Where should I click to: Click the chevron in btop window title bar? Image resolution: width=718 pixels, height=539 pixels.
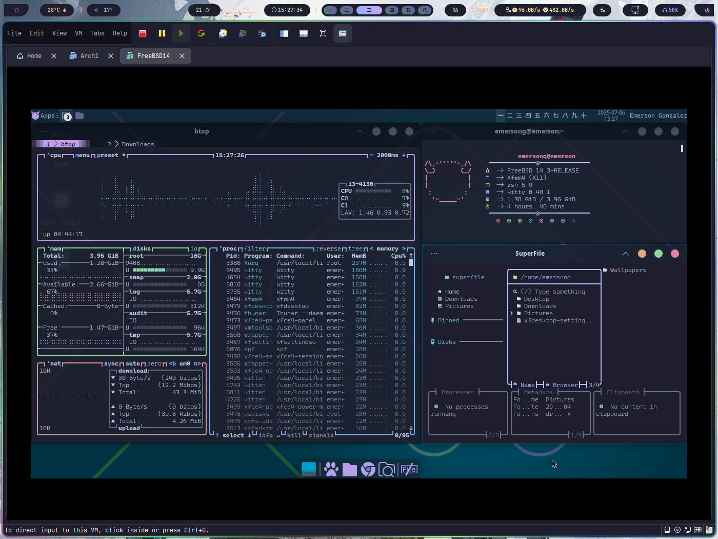(x=360, y=131)
